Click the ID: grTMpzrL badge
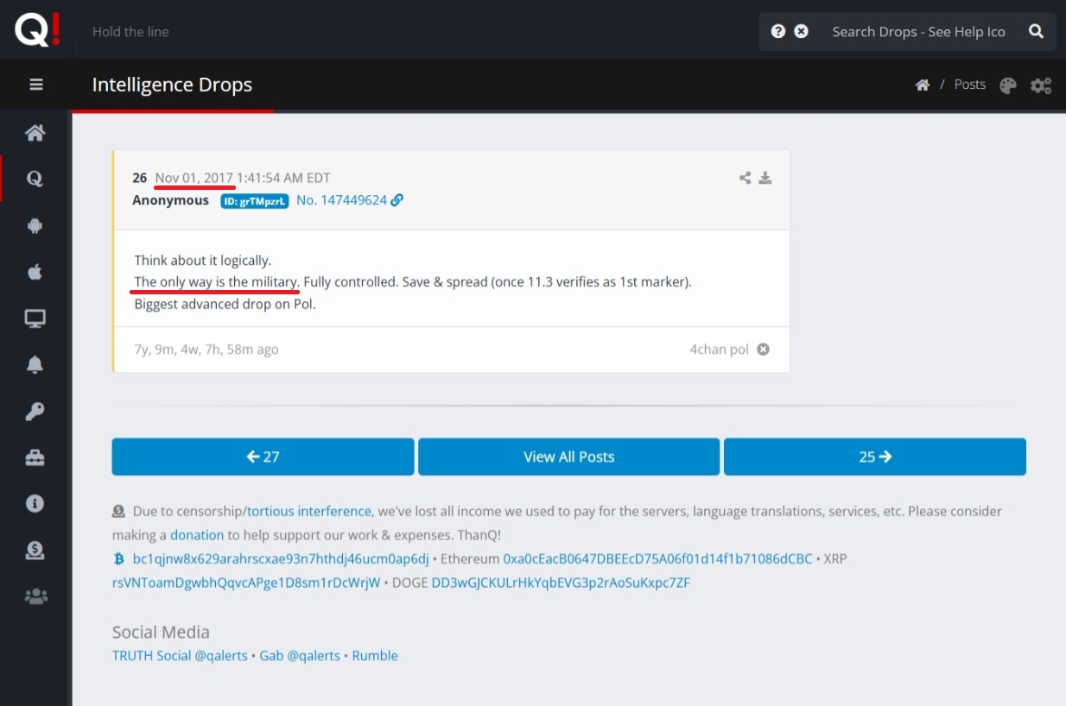The image size is (1066, 706). pyautogui.click(x=255, y=200)
